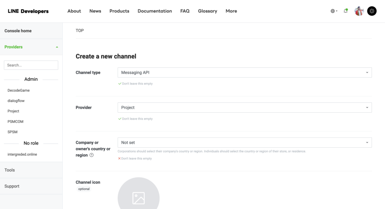Select the DecodeGame provider
The height and width of the screenshot is (209, 385).
click(18, 90)
